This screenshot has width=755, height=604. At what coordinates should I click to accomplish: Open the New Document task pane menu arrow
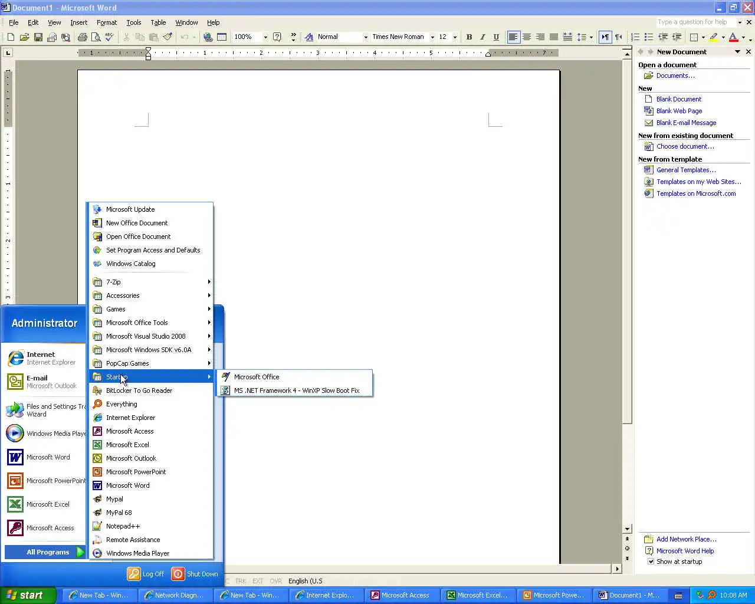coord(737,52)
